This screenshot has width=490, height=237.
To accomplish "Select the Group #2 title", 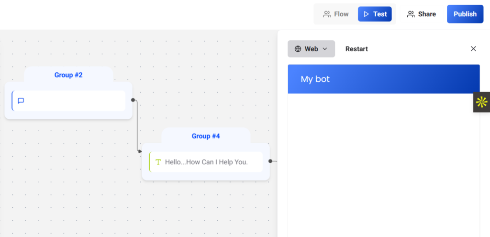I will (68, 75).
